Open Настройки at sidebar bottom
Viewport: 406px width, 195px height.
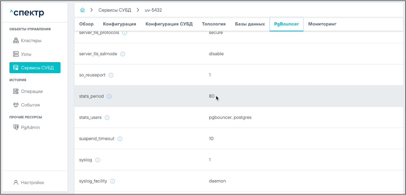click(32, 182)
